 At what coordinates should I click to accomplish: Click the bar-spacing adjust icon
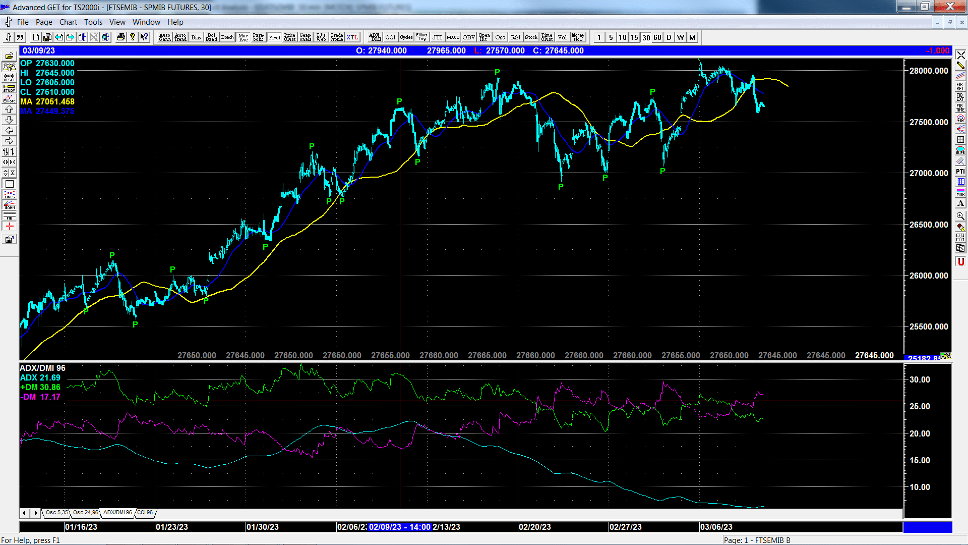9,151
